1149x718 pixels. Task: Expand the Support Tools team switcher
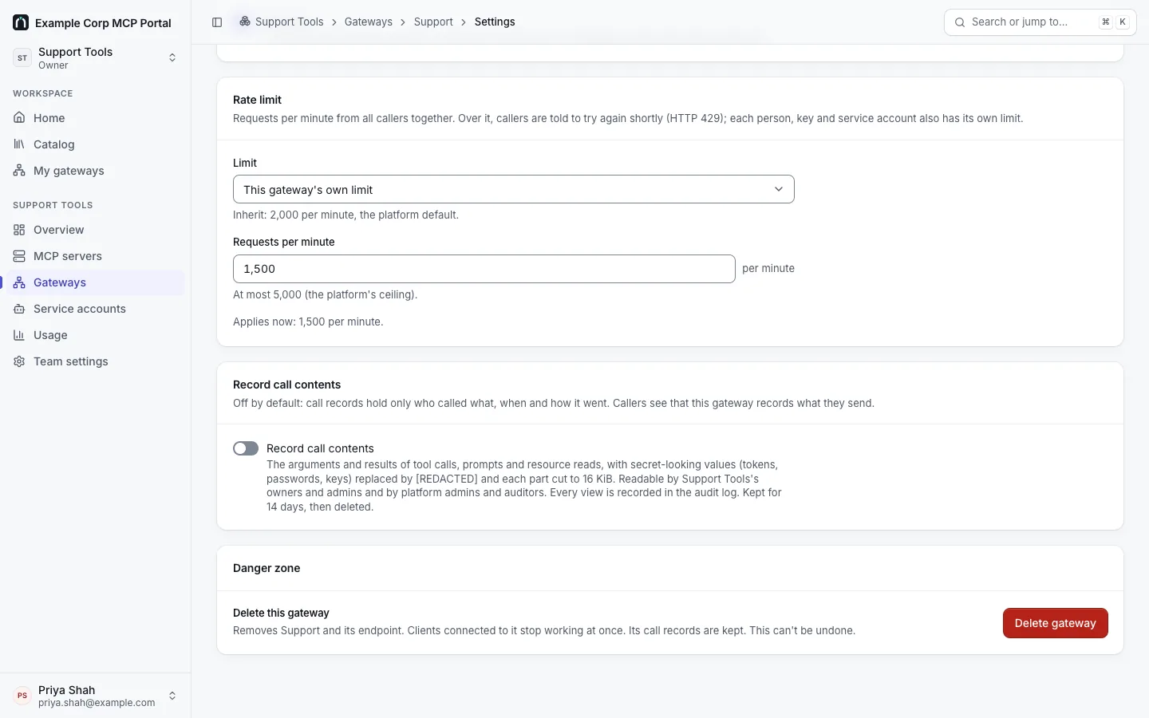96,57
